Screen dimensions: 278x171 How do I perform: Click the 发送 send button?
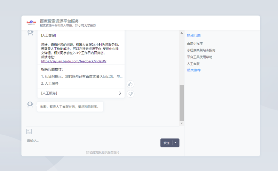(166, 143)
